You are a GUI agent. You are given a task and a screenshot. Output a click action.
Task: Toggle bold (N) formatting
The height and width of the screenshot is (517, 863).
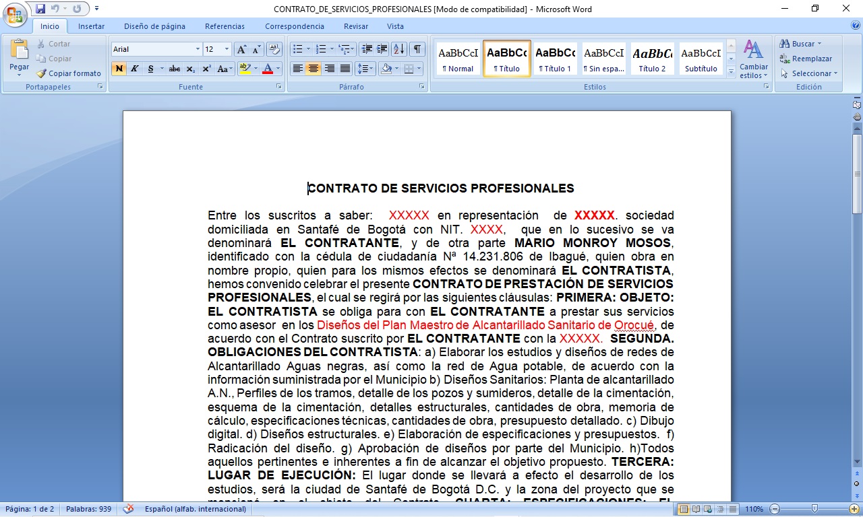(x=119, y=69)
